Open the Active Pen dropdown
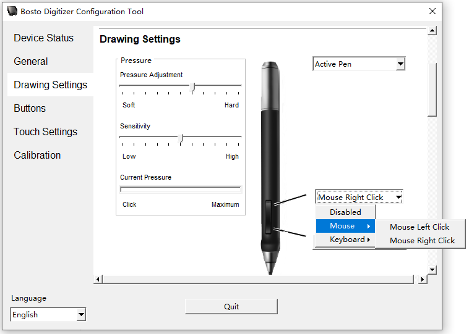The image size is (469, 334). click(x=359, y=64)
